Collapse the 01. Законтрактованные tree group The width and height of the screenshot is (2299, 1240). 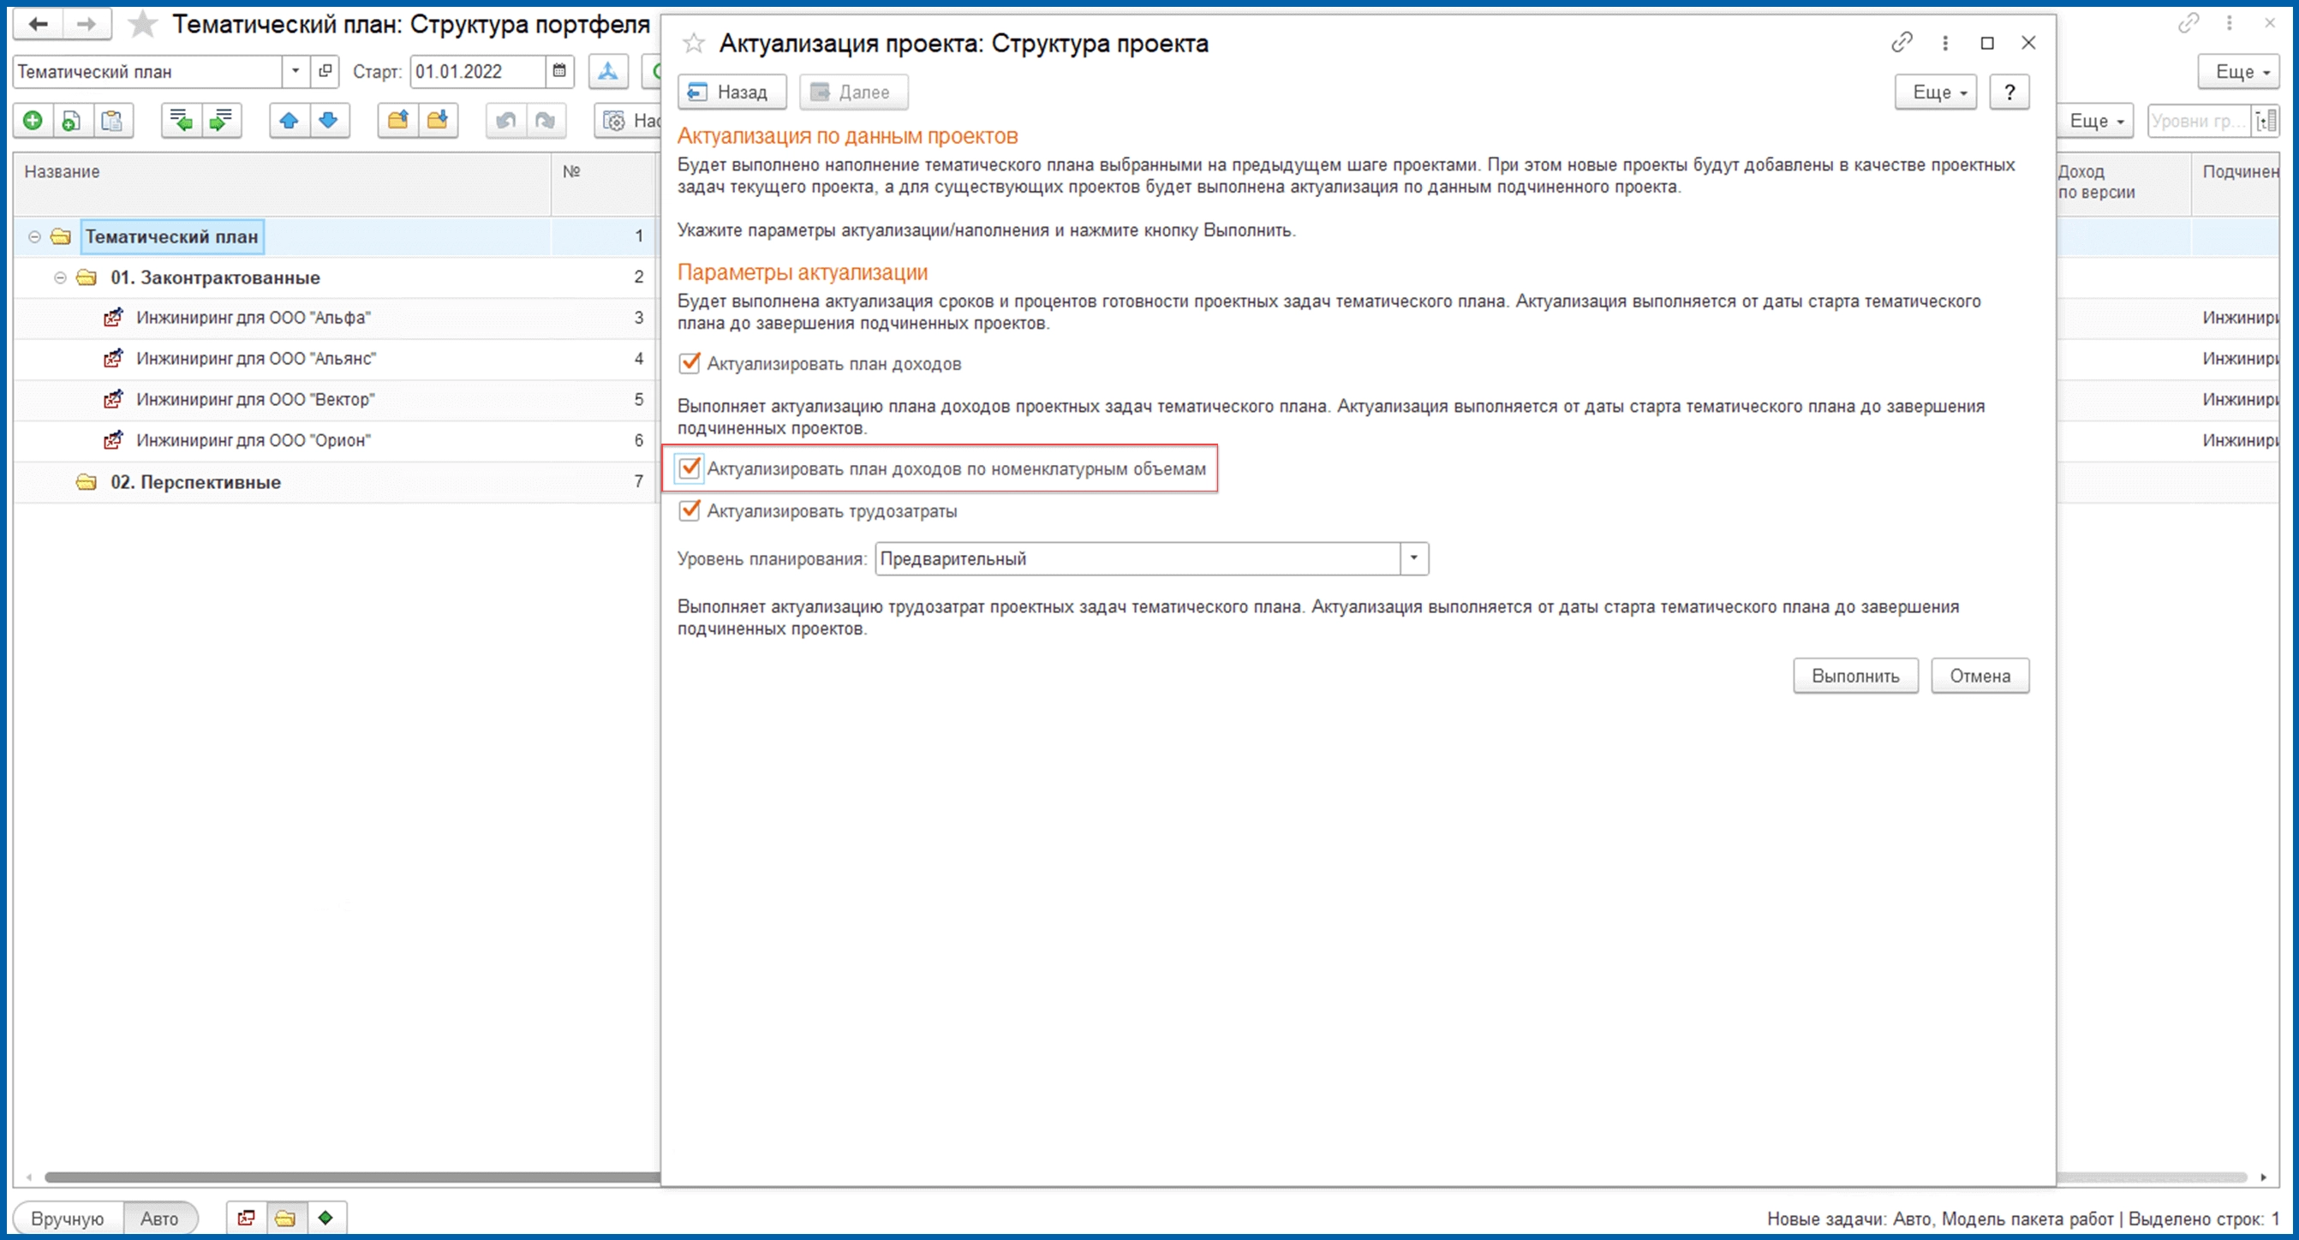pos(60,277)
